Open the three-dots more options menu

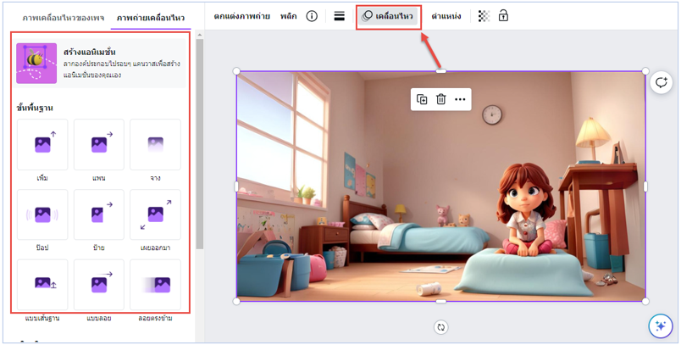coord(460,99)
